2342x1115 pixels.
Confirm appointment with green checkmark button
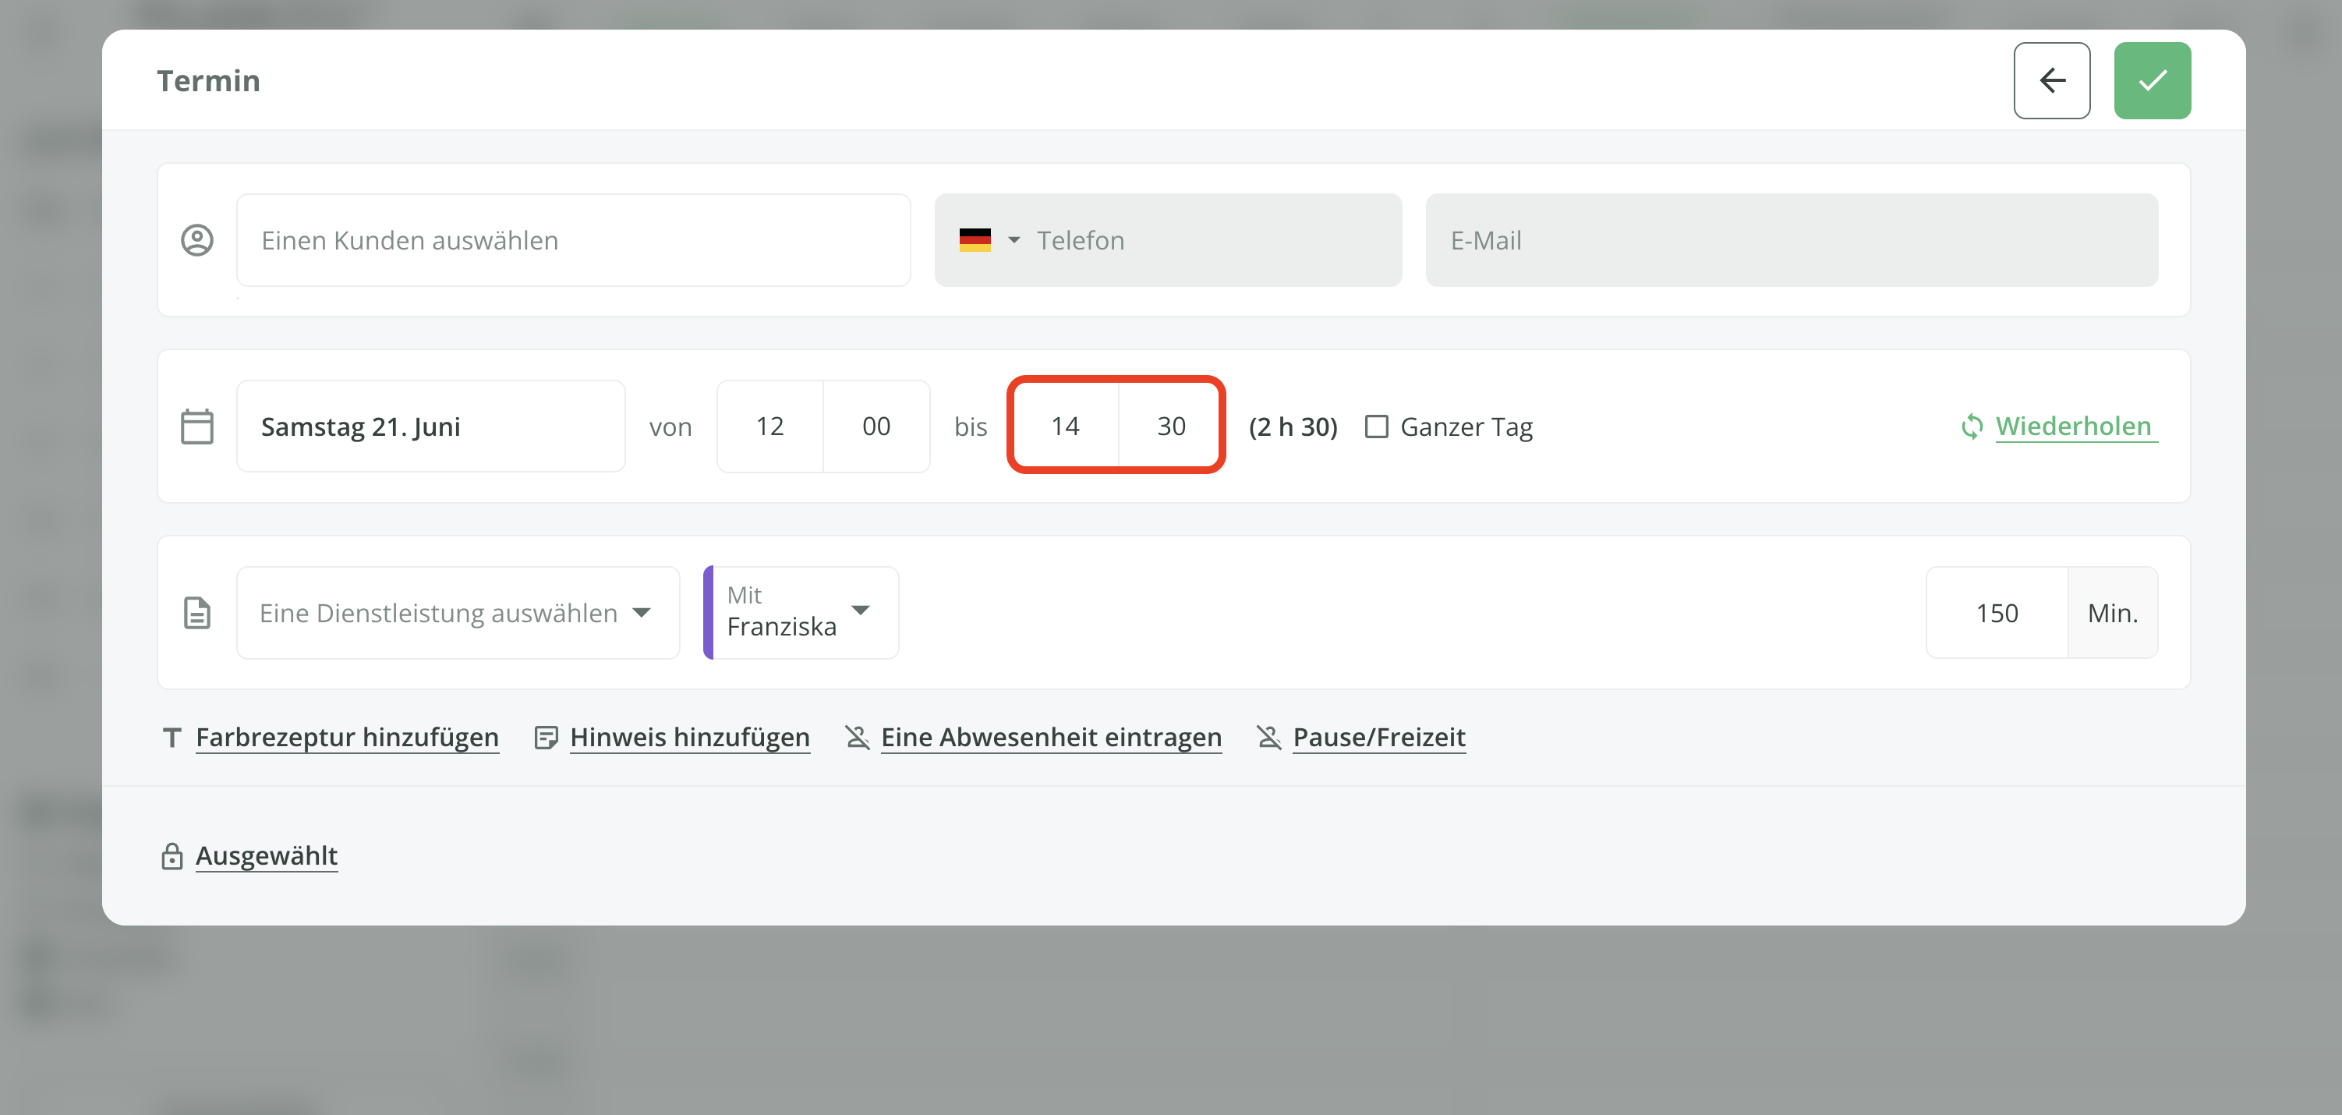[2151, 80]
